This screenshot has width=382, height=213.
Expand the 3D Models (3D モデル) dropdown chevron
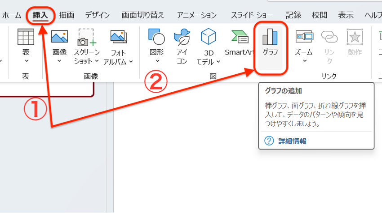pyautogui.click(x=218, y=62)
